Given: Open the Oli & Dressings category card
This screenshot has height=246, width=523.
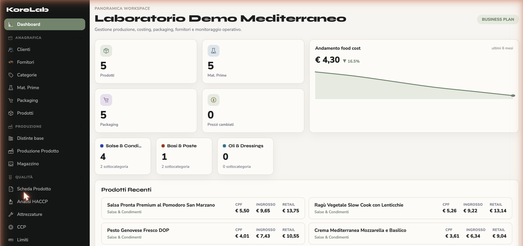Looking at the screenshot, I should pos(245,156).
